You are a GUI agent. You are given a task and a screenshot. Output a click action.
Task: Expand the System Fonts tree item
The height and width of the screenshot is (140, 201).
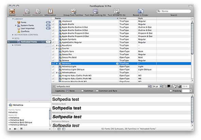coord(16,26)
